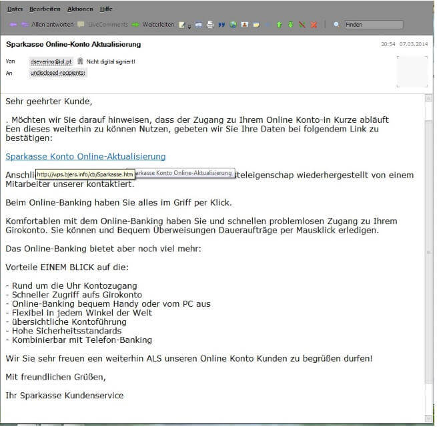Click the Finden search field
The width and height of the screenshot is (437, 427).
coord(374,25)
